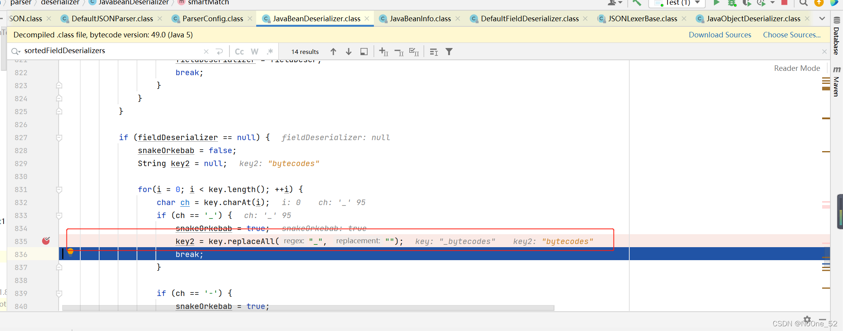Open settings gear at bottom right

click(807, 319)
